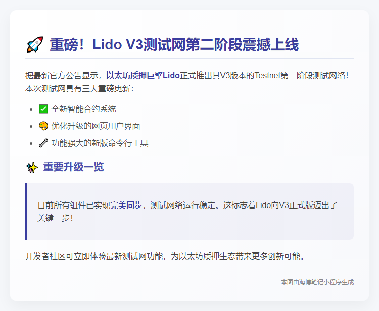Click the highlighted words 完美同步

click(x=126, y=205)
